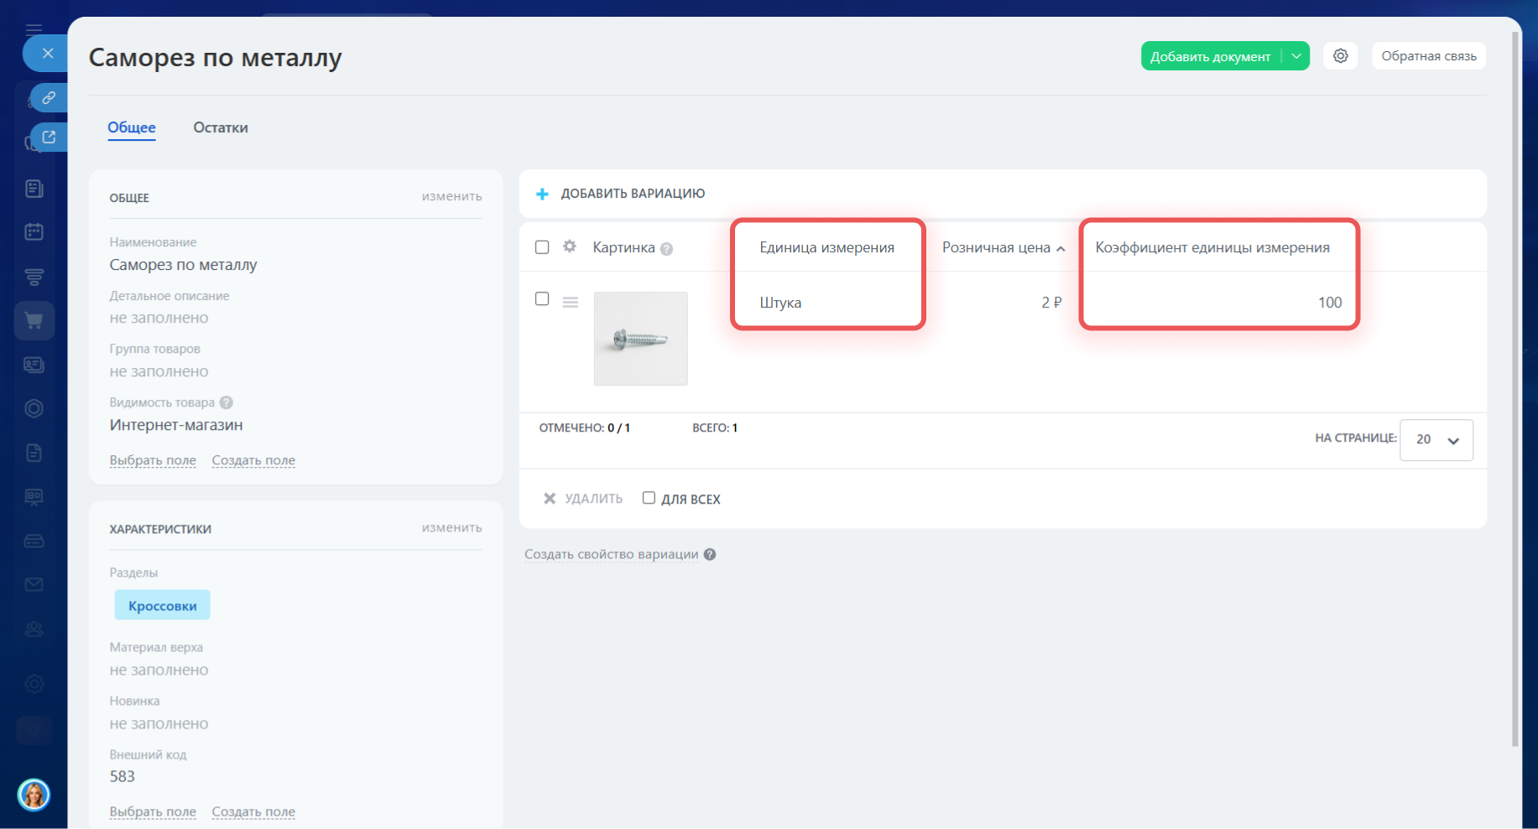The height and width of the screenshot is (829, 1538).
Task: Open the calendar icon in left sidebar
Action: (x=34, y=232)
